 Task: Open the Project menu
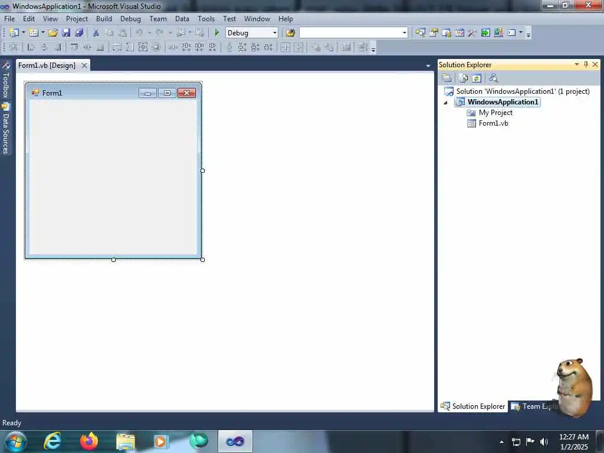point(77,19)
